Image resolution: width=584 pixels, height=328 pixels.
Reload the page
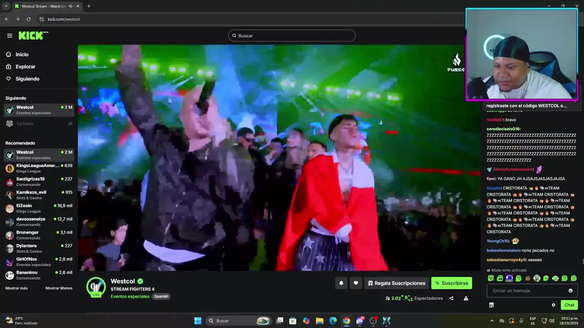(28, 19)
